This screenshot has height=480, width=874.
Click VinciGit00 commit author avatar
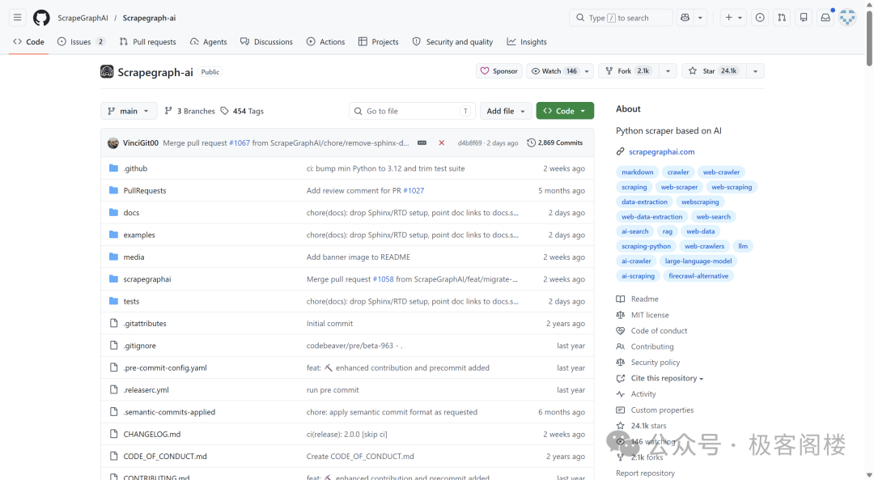click(113, 142)
